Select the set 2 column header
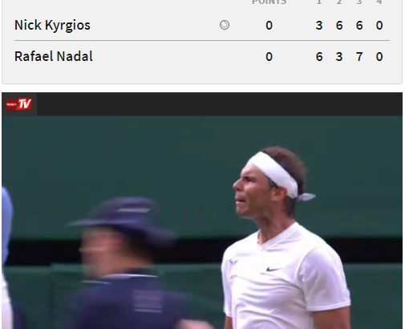 [x=339, y=2]
